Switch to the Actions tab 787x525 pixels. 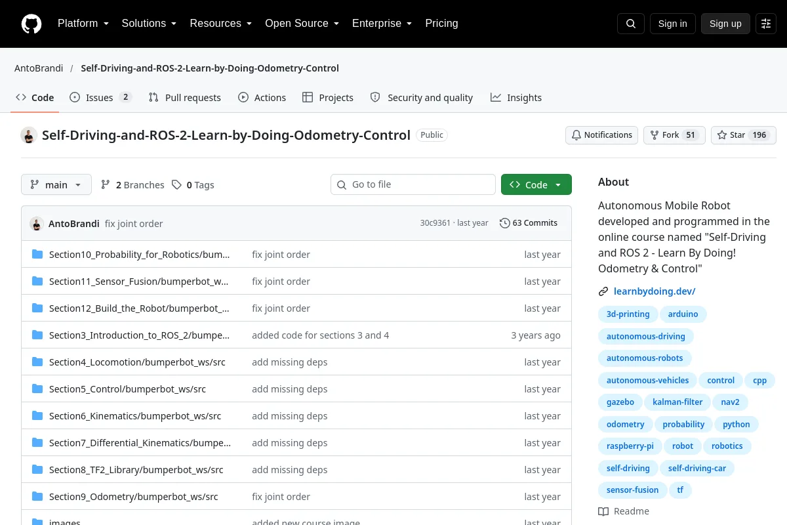(x=262, y=98)
